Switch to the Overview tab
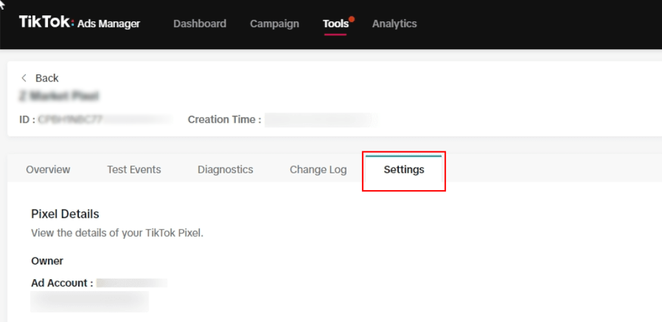The height and width of the screenshot is (322, 662). point(48,169)
